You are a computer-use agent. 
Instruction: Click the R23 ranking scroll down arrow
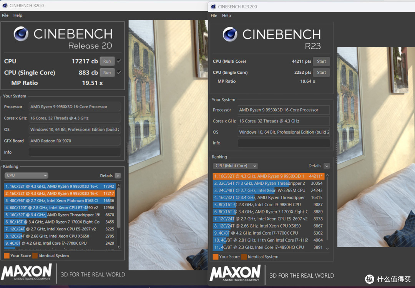pyautogui.click(x=327, y=248)
